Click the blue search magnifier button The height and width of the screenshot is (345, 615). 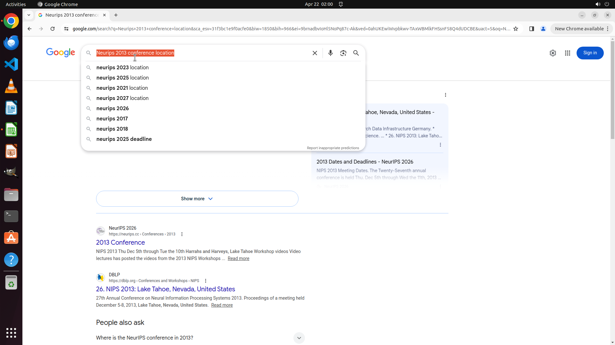(x=356, y=53)
